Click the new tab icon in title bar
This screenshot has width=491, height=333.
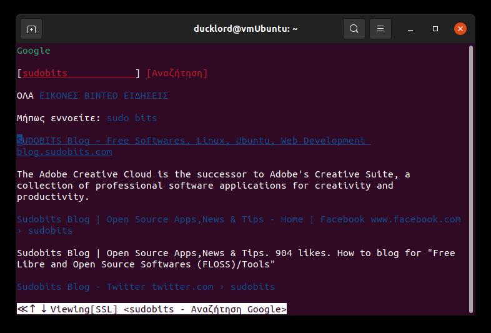[x=31, y=29]
